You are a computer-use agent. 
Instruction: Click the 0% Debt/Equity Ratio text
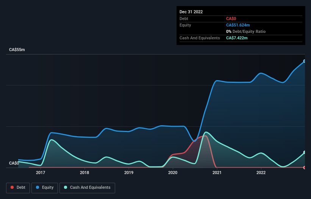pos(246,31)
